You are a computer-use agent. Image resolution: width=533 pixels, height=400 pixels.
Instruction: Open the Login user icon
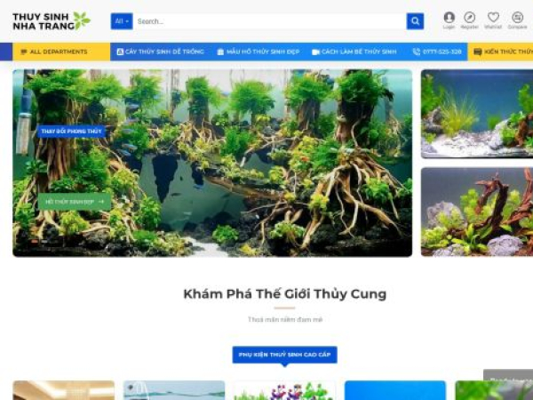449,18
